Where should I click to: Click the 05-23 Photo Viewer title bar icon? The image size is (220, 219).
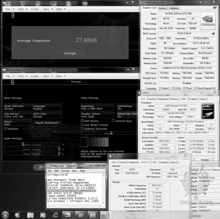4,3
